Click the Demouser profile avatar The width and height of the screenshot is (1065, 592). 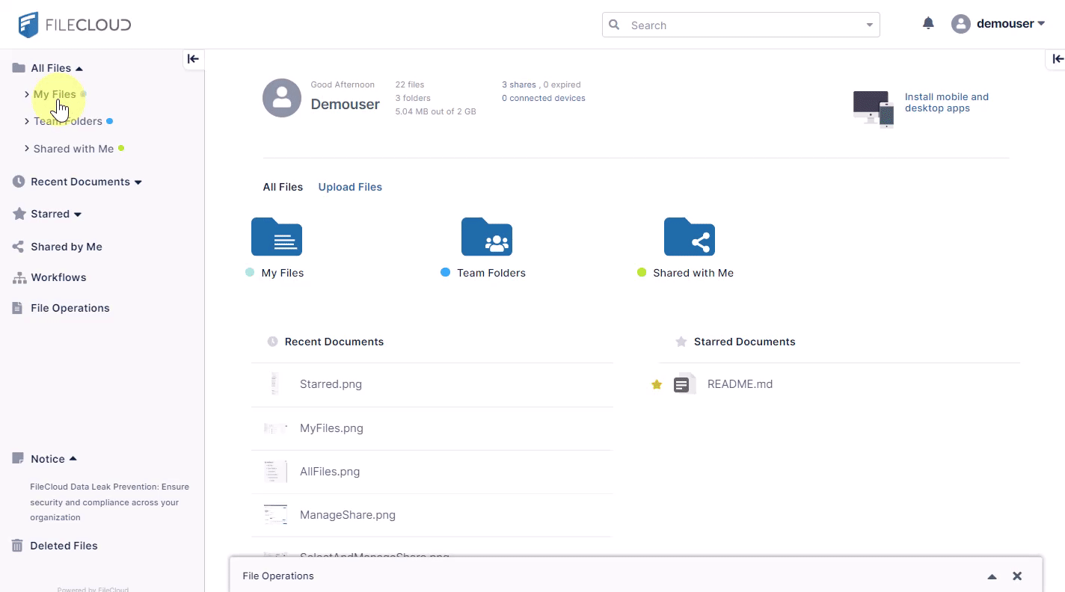(x=282, y=98)
